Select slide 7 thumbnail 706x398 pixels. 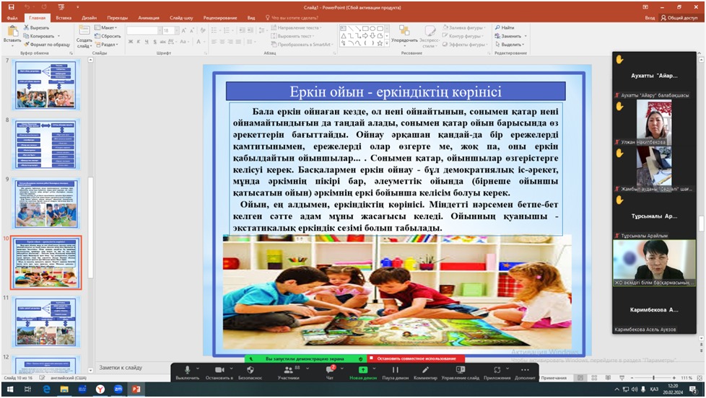pos(46,84)
